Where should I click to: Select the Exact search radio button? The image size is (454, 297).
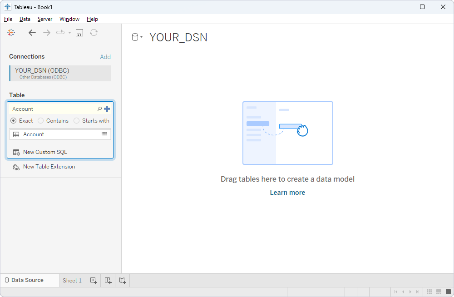[14, 120]
